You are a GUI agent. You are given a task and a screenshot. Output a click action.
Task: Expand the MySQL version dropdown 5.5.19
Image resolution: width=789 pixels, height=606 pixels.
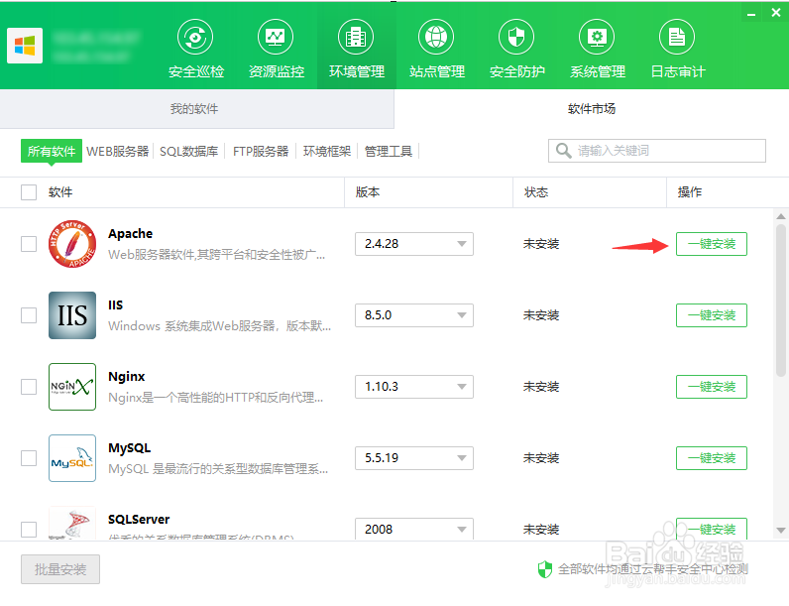point(414,458)
